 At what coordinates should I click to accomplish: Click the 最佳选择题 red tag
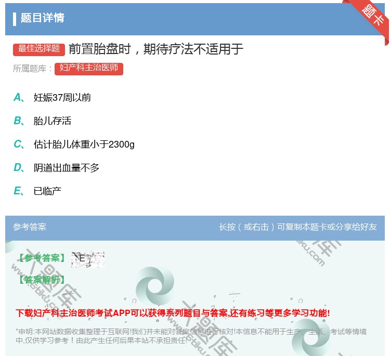pyautogui.click(x=39, y=49)
